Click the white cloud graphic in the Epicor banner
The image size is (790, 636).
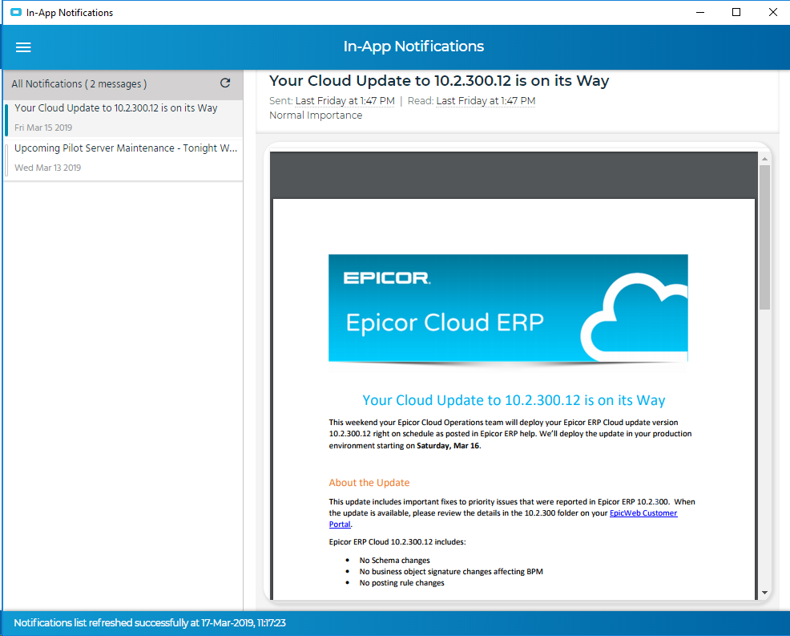(635, 317)
